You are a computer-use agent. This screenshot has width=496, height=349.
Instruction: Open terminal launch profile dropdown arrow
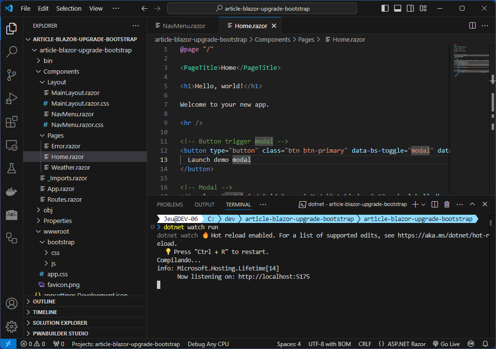pos(423,205)
